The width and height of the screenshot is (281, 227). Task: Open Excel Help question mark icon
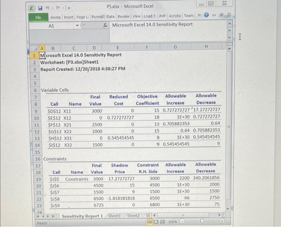(206, 15)
